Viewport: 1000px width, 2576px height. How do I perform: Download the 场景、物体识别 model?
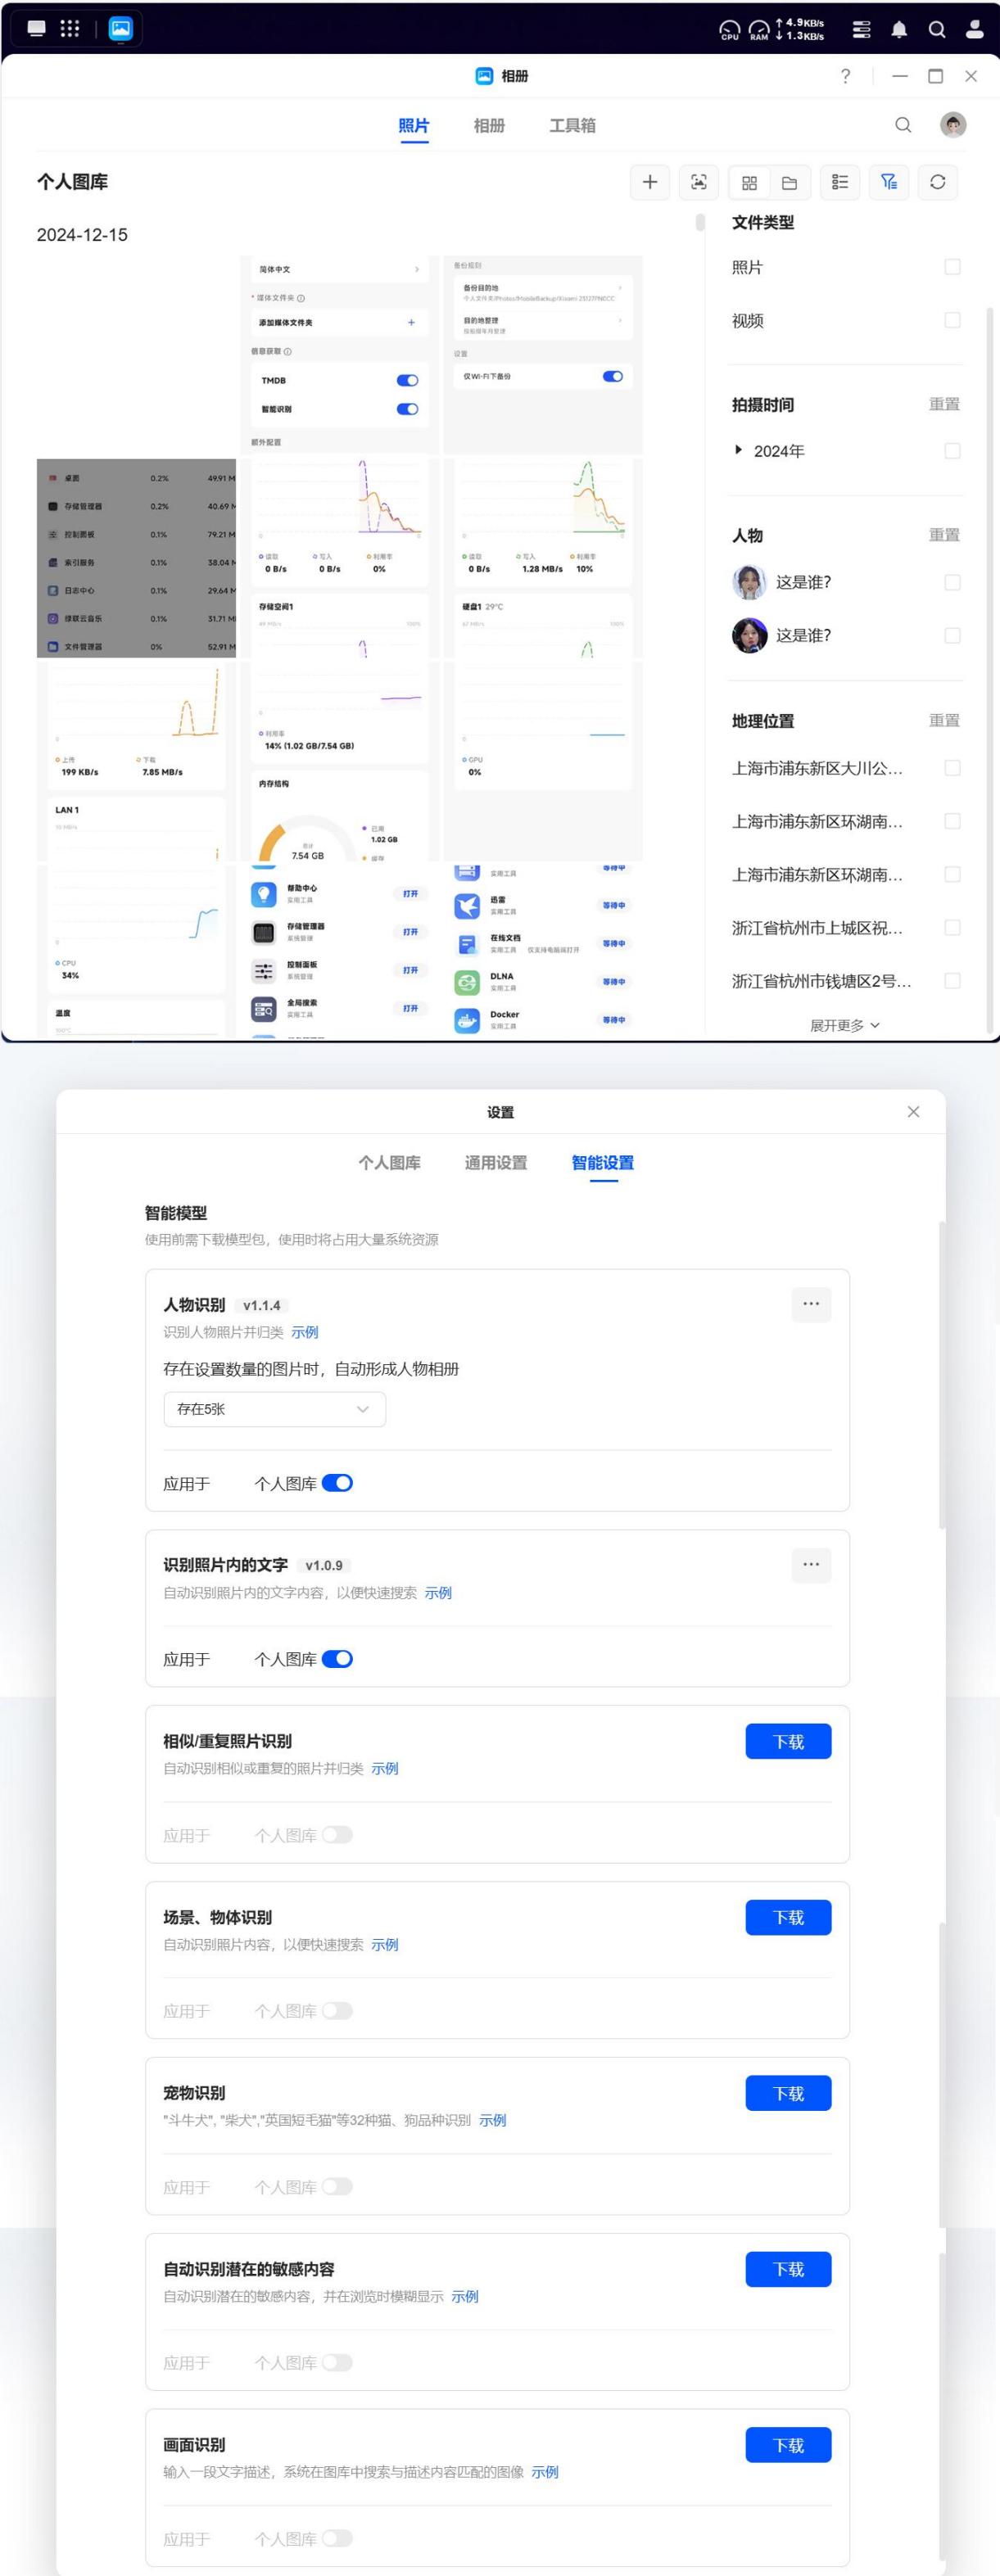click(788, 1918)
